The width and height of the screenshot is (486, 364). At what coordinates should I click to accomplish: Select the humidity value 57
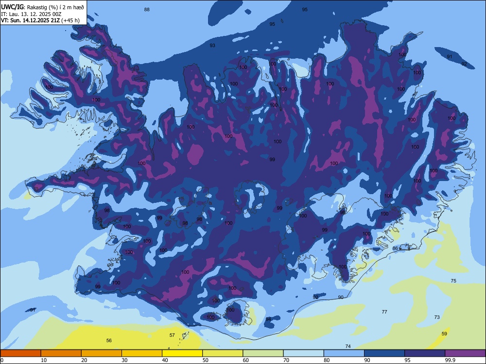click(173, 335)
